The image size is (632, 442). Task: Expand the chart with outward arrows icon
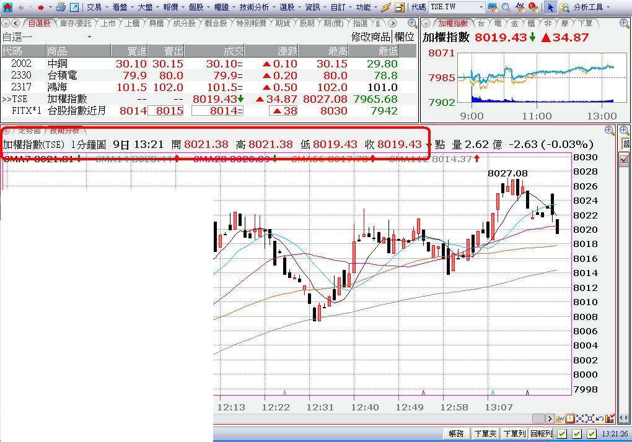pyautogui.click(x=590, y=418)
